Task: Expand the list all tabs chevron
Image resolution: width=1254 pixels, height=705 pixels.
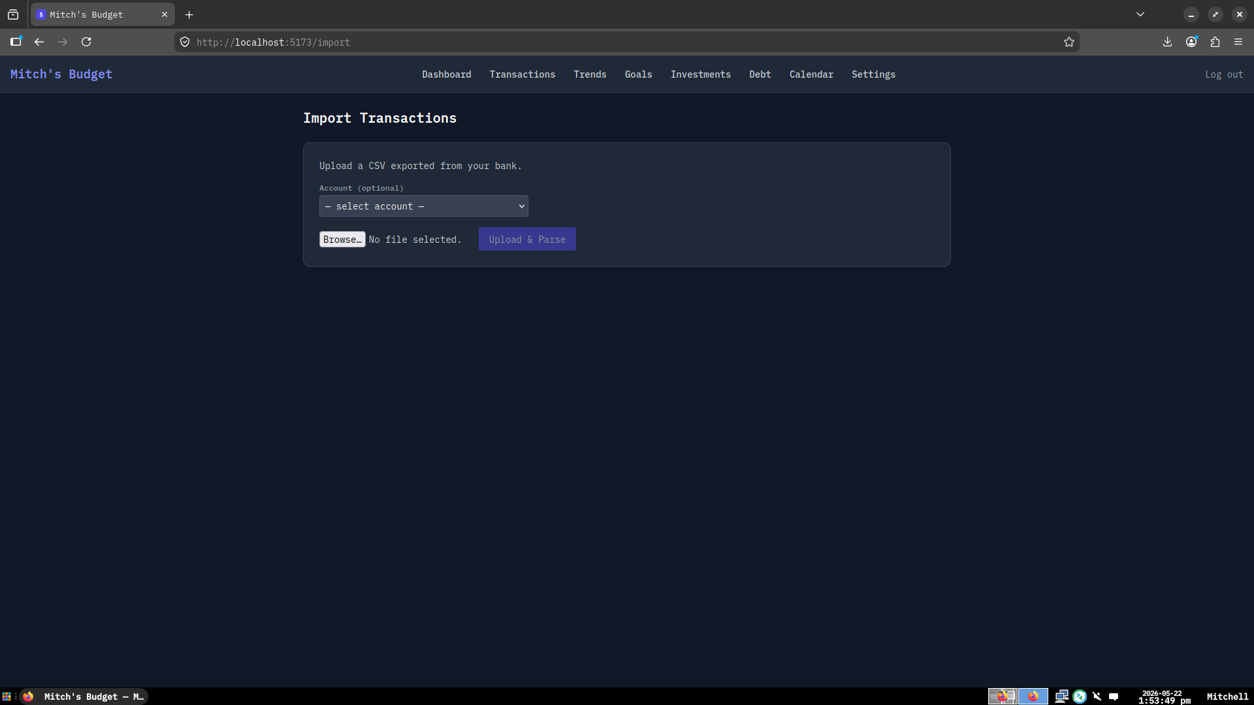Action: pyautogui.click(x=1140, y=14)
